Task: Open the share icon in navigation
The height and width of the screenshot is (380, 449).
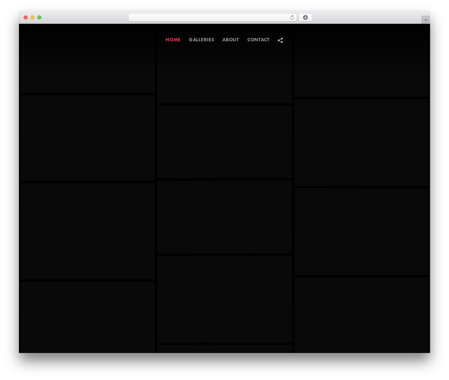Action: pos(280,40)
